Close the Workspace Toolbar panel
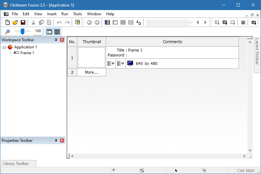 [62, 40]
